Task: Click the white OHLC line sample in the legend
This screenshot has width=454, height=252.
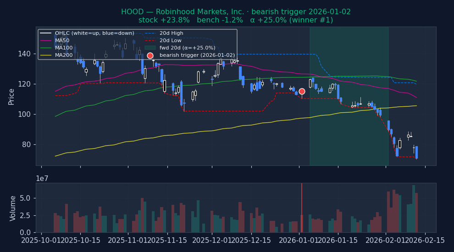Action: point(45,33)
